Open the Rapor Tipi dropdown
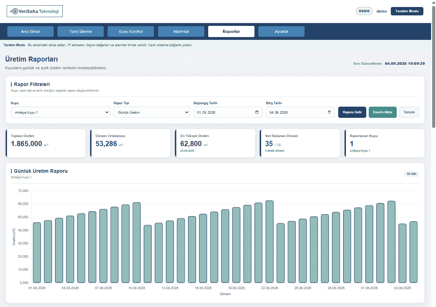436x307 pixels. [x=152, y=112]
